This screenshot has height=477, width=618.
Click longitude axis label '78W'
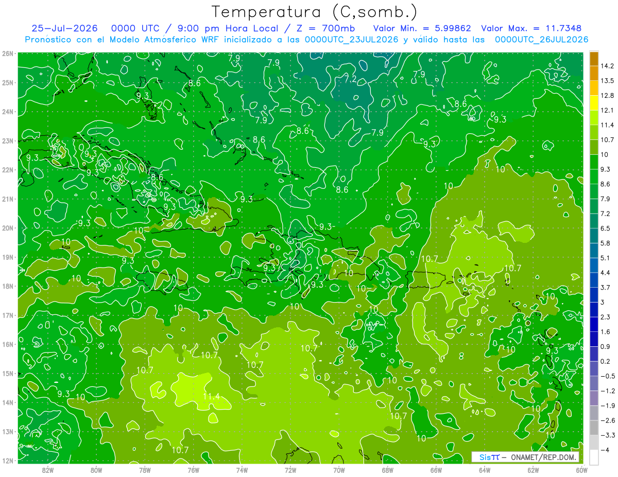pos(145,469)
